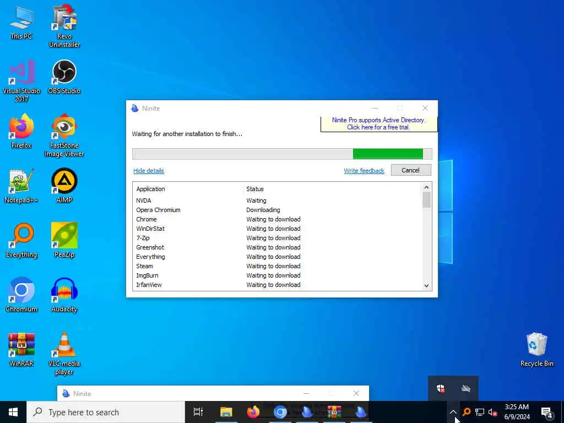Click the installation progress bar
Image resolution: width=564 pixels, height=423 pixels.
point(282,154)
